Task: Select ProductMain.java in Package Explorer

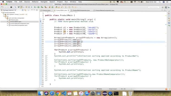Action: 16,22
